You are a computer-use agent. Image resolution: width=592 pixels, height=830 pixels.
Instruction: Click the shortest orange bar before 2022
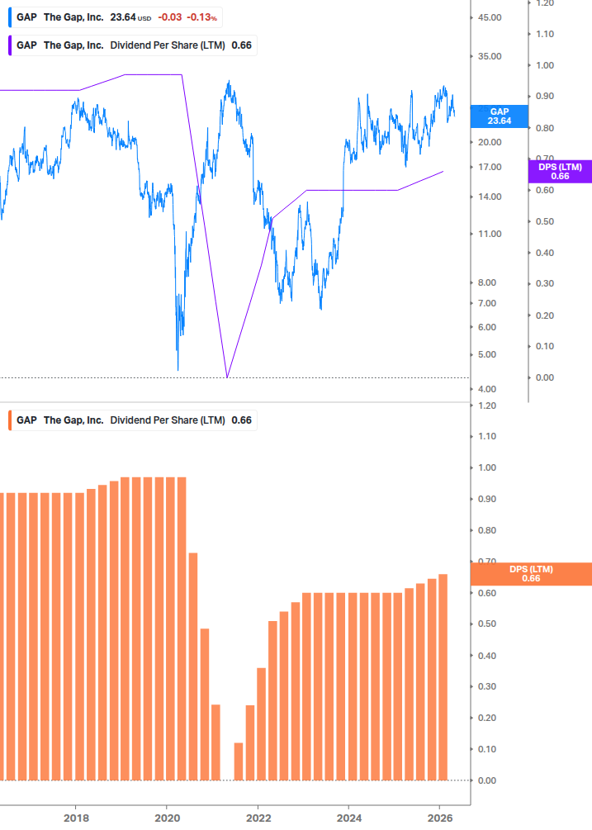pos(239,761)
